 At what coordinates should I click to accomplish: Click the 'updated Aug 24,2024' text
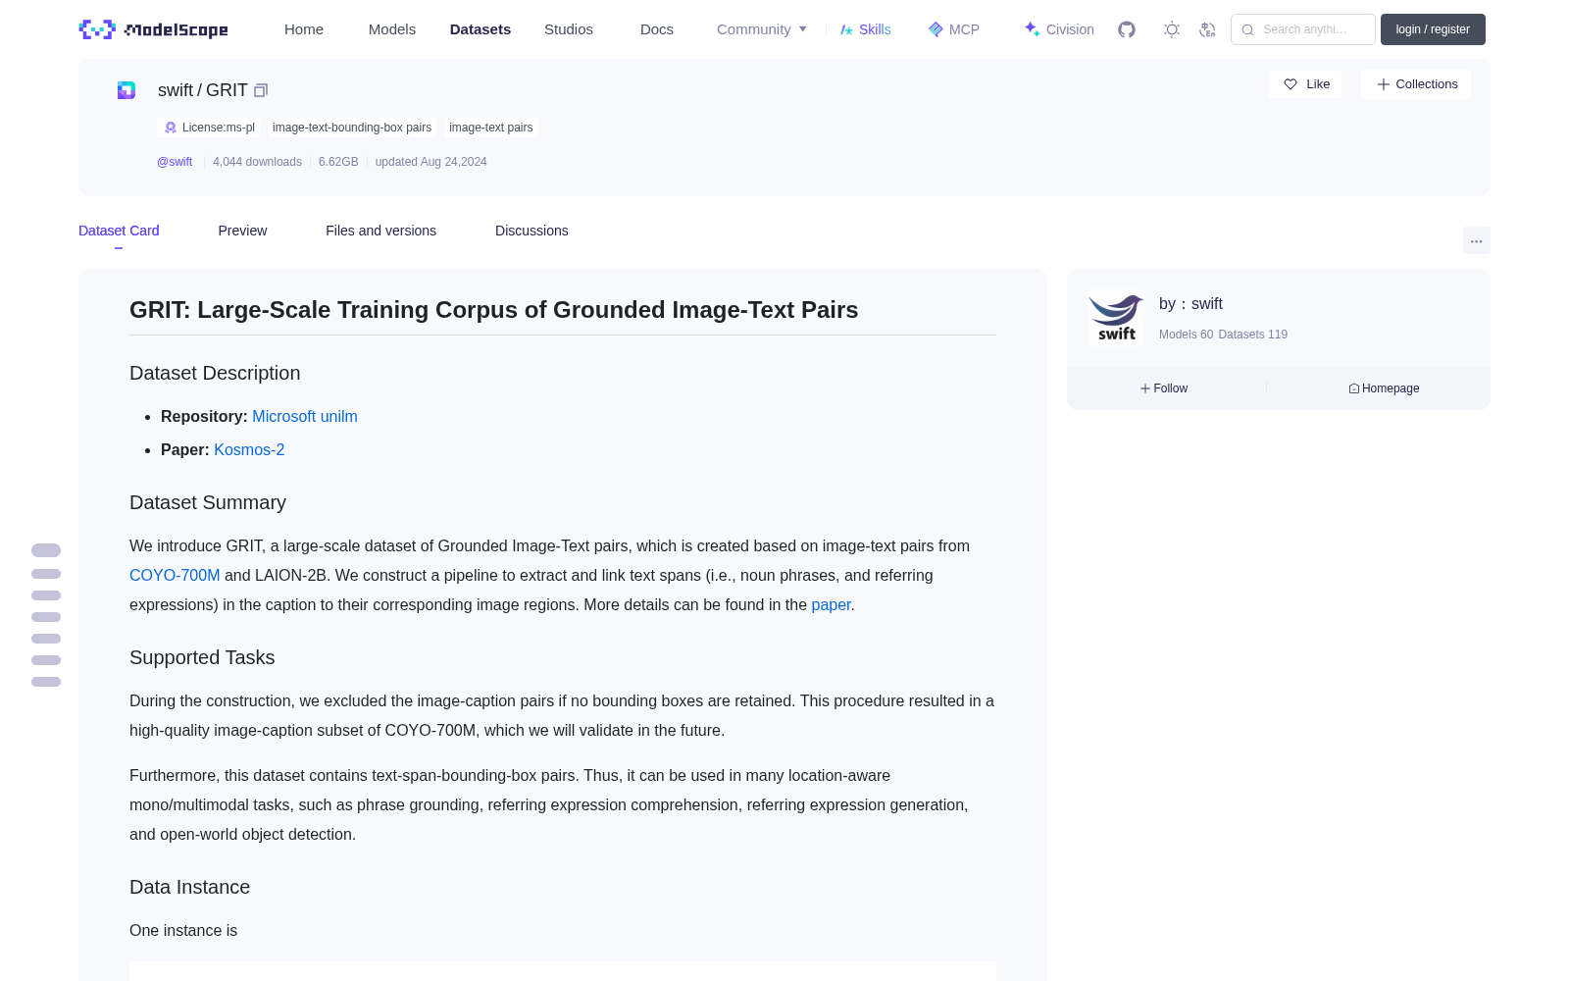[x=430, y=162]
